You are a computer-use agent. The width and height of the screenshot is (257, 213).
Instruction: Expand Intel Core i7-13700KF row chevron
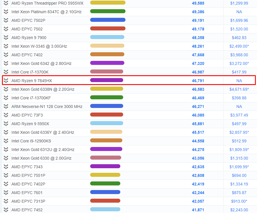(6, 98)
